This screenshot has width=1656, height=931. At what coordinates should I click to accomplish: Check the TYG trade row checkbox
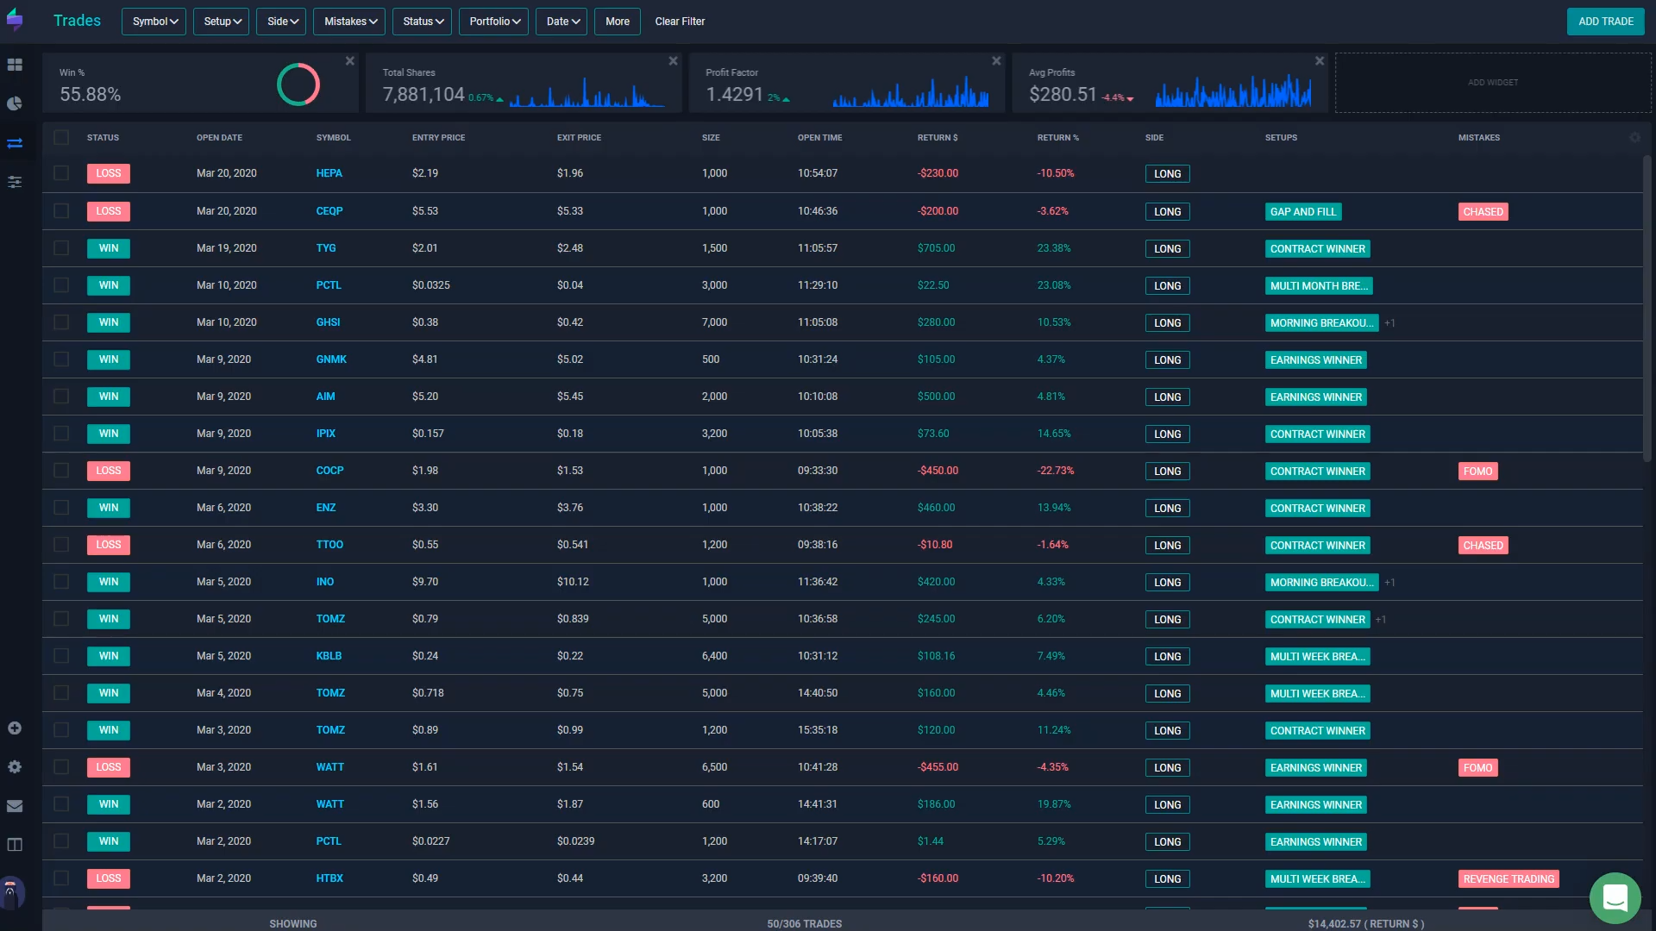(61, 248)
